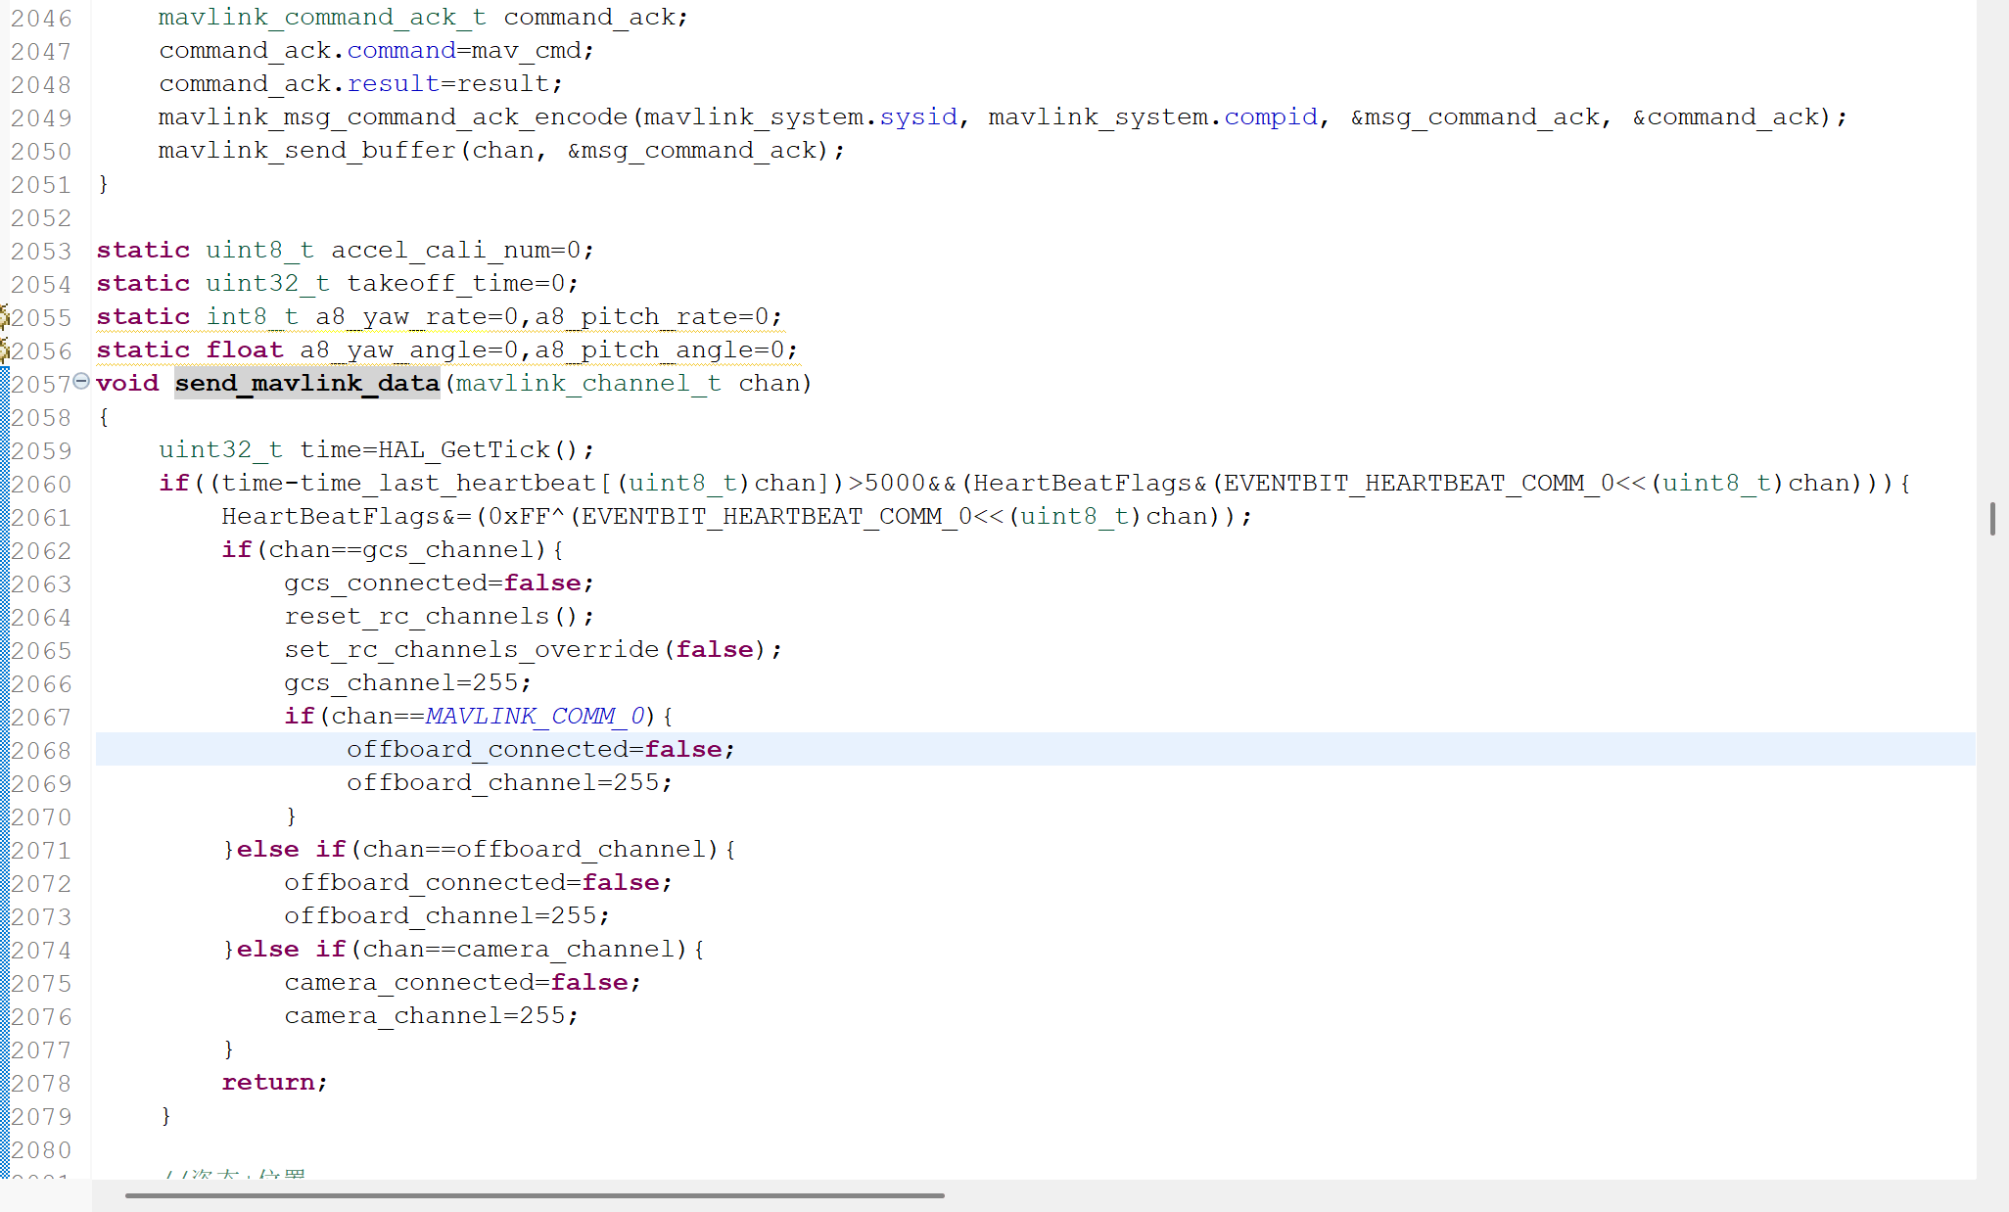Screen dimensions: 2009x1212
Task: Click the bookmark marker beside line 2055
Action: coord(4,316)
